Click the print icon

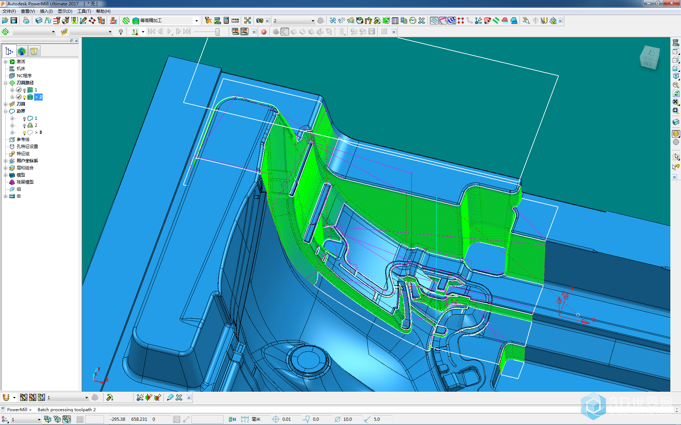coord(26,21)
